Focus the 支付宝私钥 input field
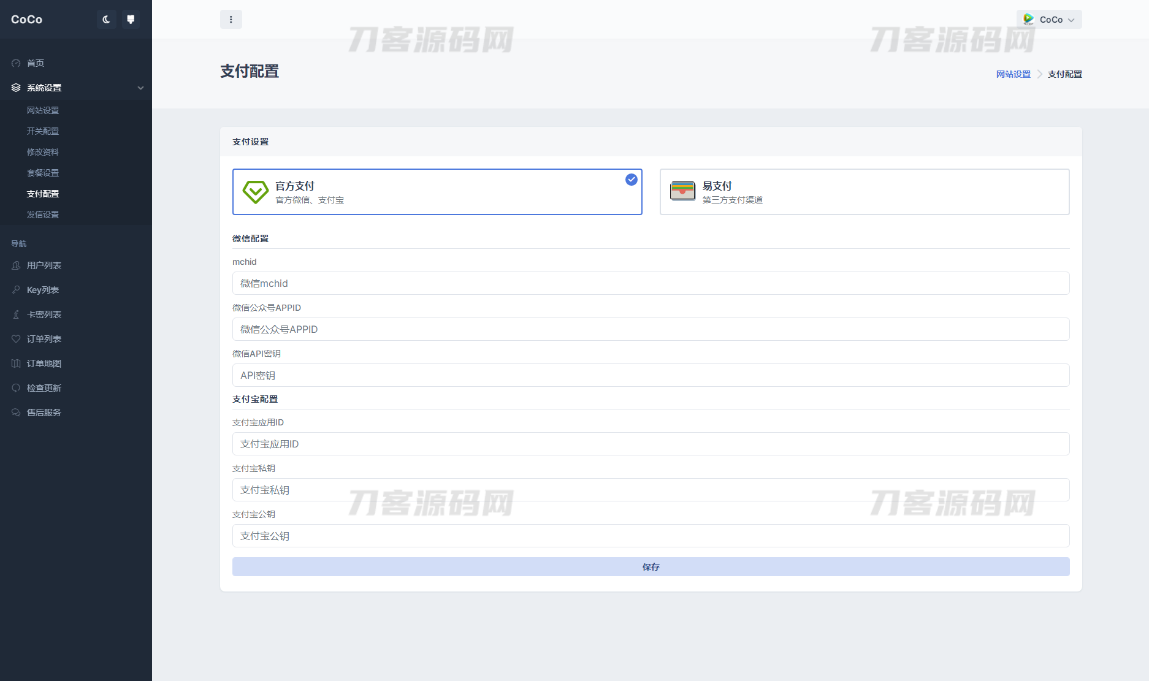Screen dimensions: 1149x681 coord(651,490)
